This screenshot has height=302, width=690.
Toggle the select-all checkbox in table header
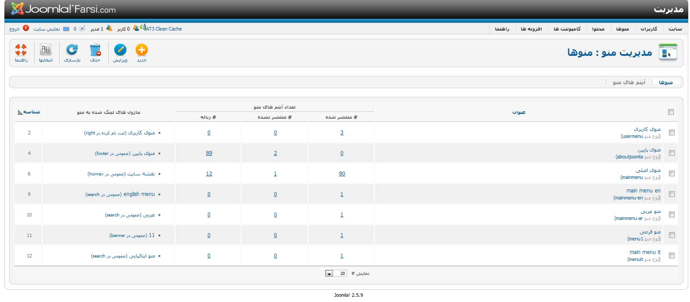(x=671, y=112)
